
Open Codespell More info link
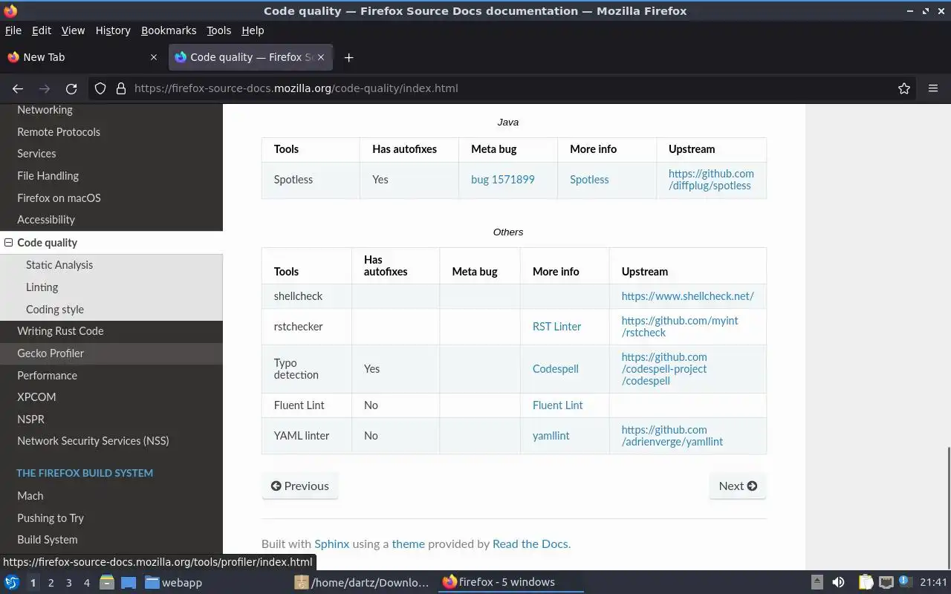tap(555, 369)
